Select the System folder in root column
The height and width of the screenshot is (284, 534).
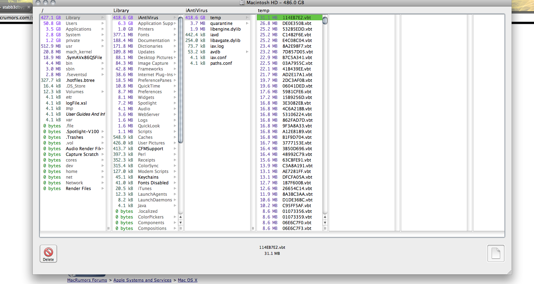tap(73, 35)
